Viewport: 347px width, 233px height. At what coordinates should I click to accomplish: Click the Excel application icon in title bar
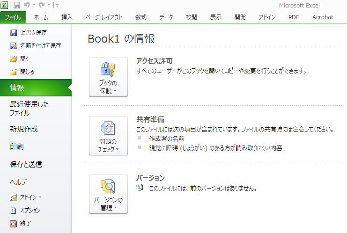click(4, 5)
